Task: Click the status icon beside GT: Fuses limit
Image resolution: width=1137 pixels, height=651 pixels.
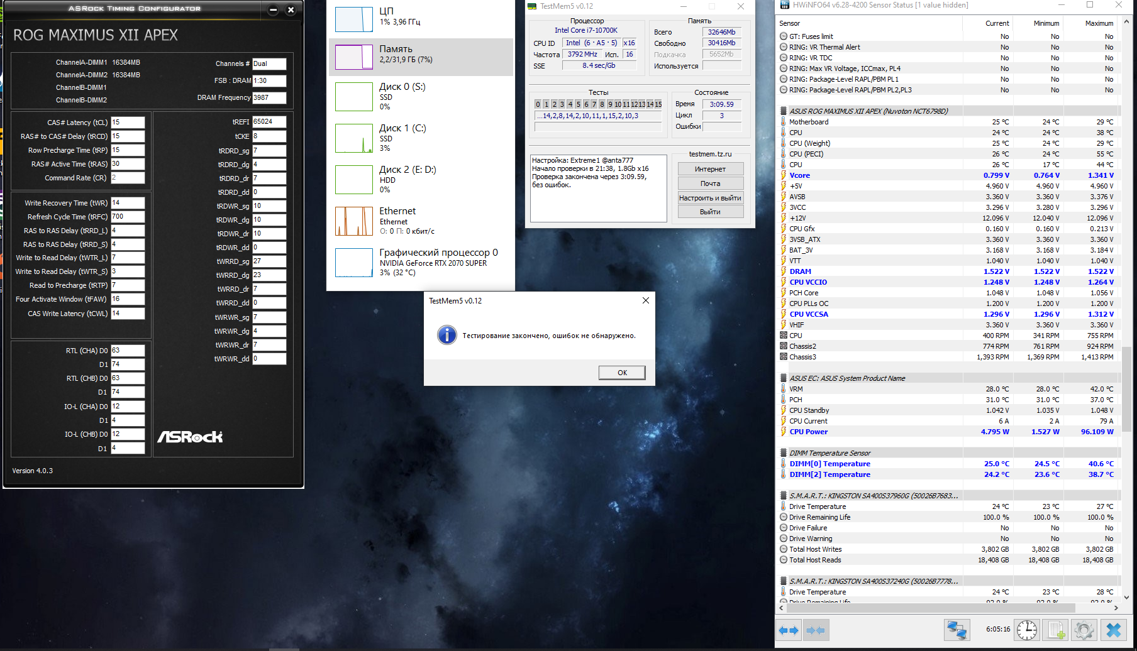Action: tap(784, 36)
